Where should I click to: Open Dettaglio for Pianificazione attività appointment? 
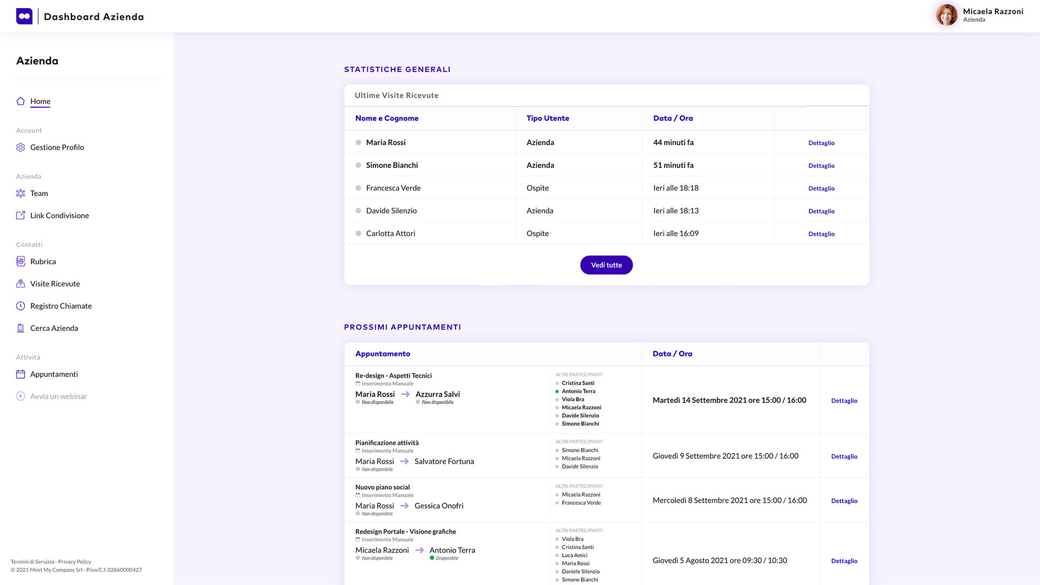coord(844,457)
